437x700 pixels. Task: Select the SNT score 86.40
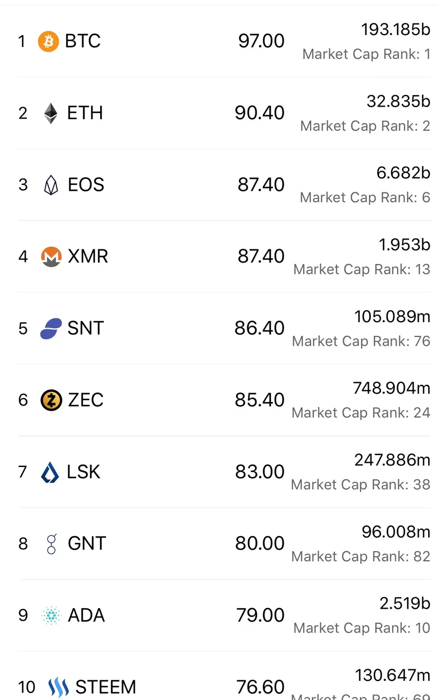coord(260,328)
